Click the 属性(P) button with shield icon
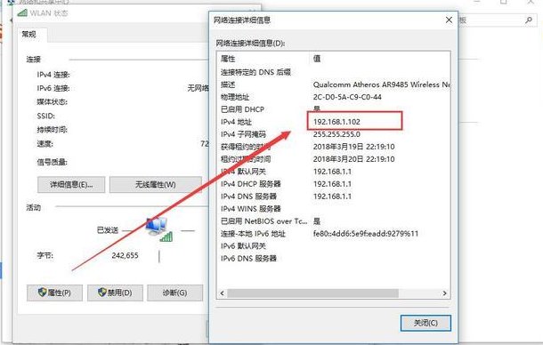Viewport: 543px width, 345px height. [54, 293]
